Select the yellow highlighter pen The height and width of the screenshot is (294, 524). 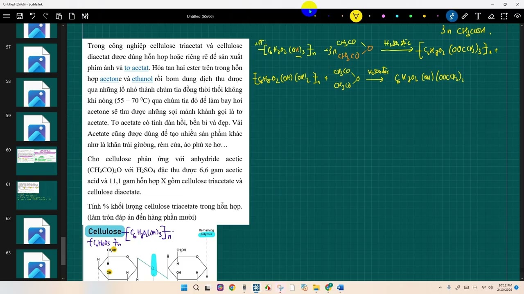[x=356, y=16]
